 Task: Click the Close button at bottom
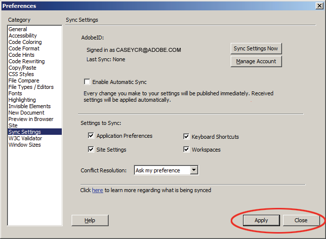301,220
